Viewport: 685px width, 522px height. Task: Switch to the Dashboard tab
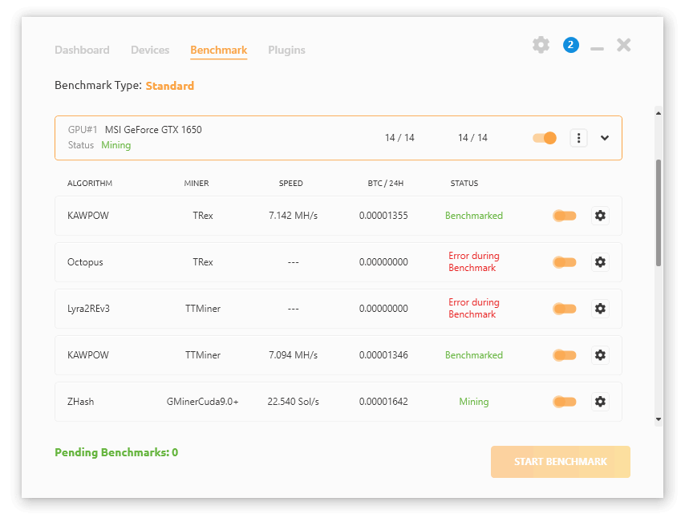point(82,50)
